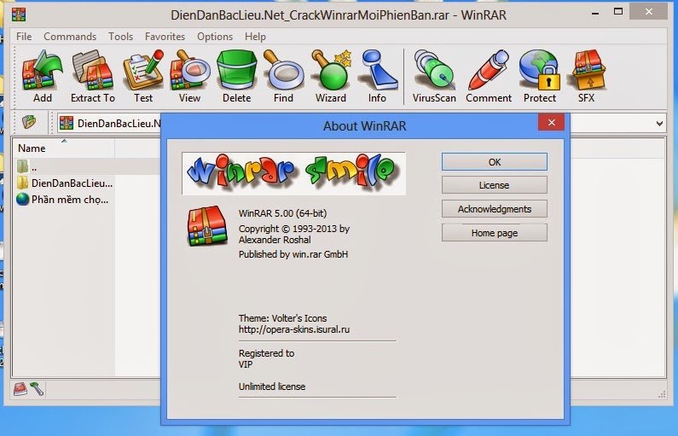Click the resize grip in status bar corner
The image size is (678, 436).
662,394
